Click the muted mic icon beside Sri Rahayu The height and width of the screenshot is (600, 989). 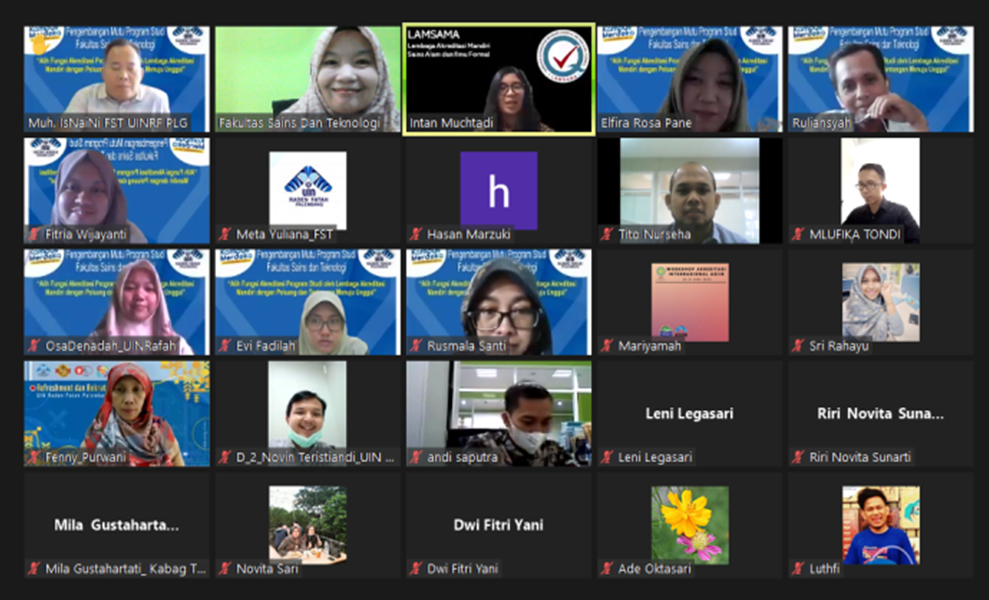[798, 346]
